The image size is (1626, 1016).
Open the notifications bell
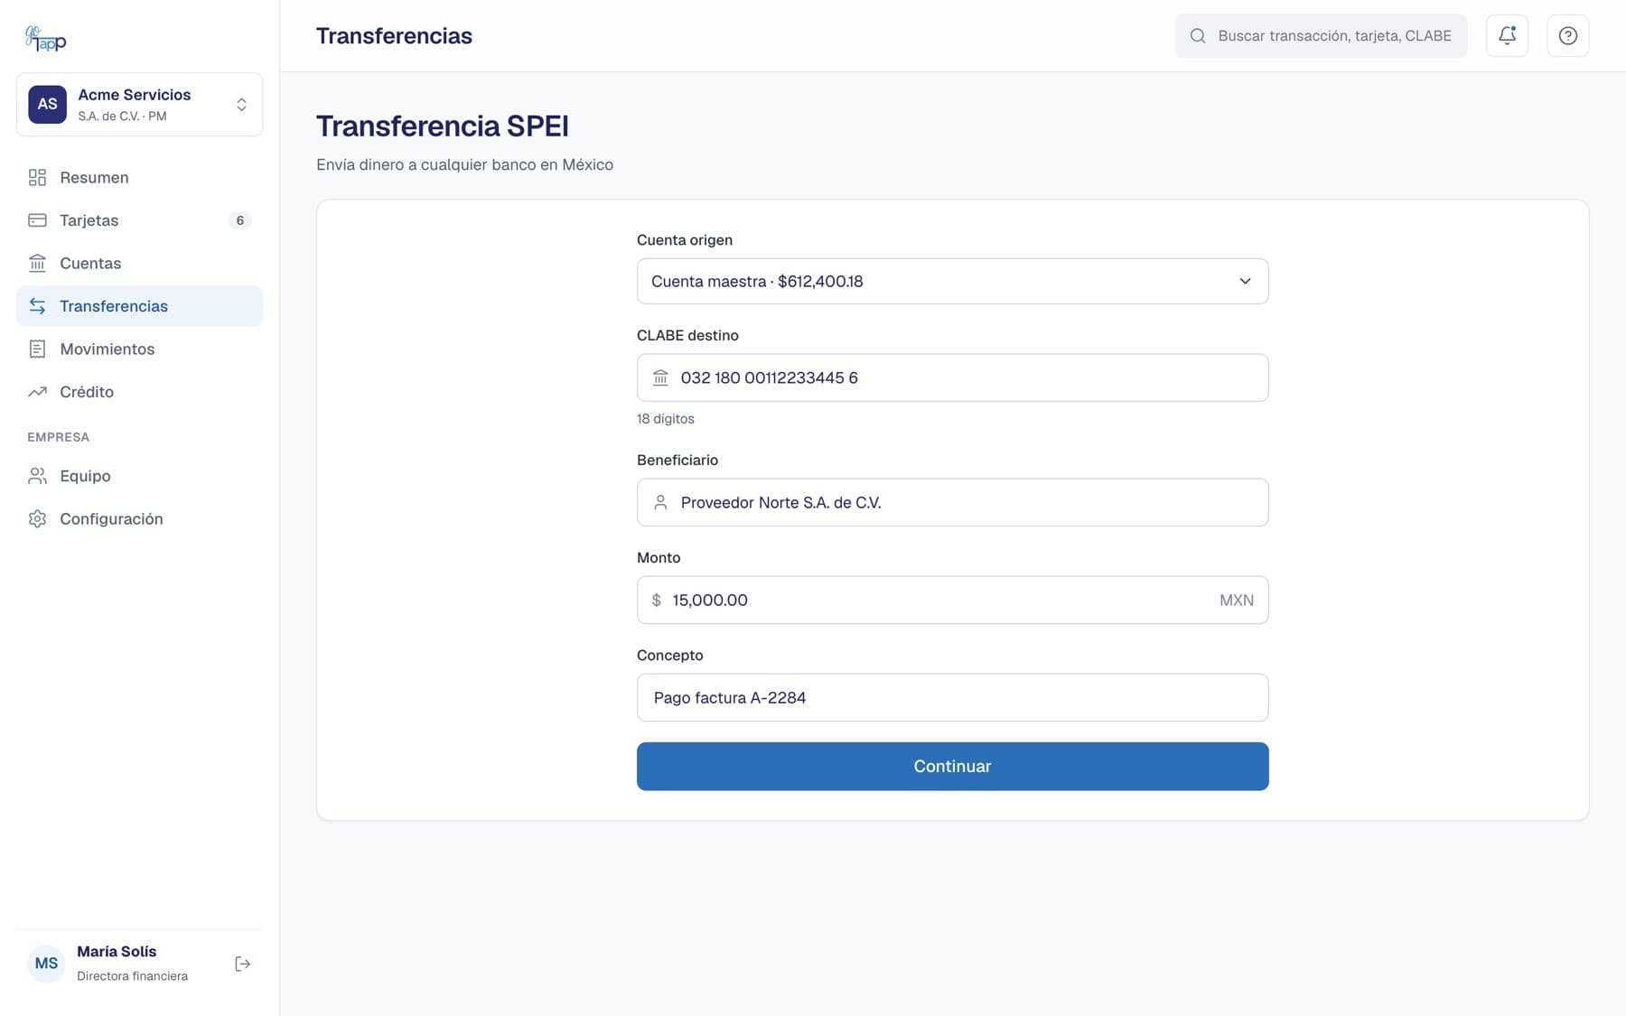point(1507,36)
